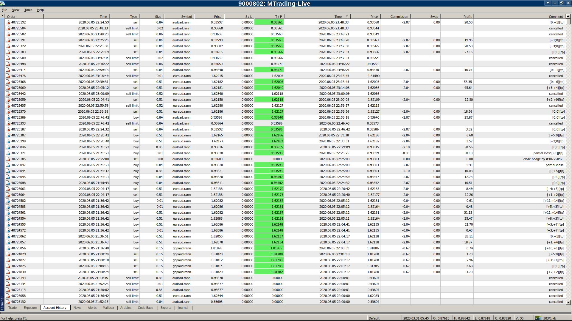Screen dimensions: 572x321
Task: Select the Default profile in status bar
Action: coord(374,318)
